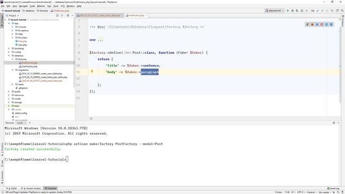Image resolution: width=345 pixels, height=194 pixels.
Task: Open in Edge browser icon
Action: (331, 24)
